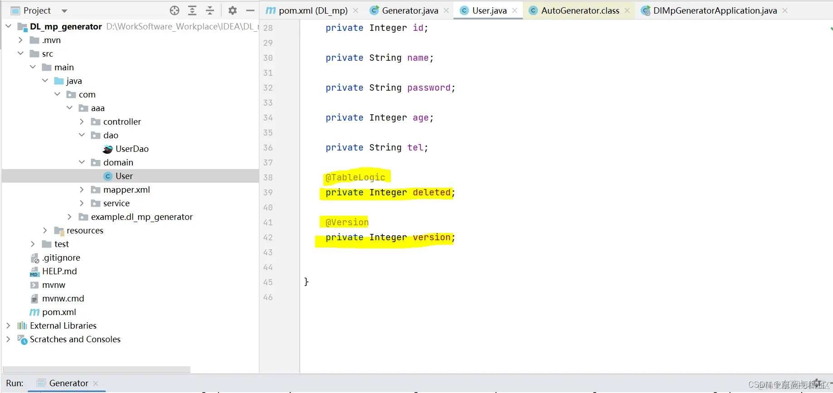Open the DlMpGeneratorApplication.java tab
833x393 pixels.
pyautogui.click(x=715, y=10)
